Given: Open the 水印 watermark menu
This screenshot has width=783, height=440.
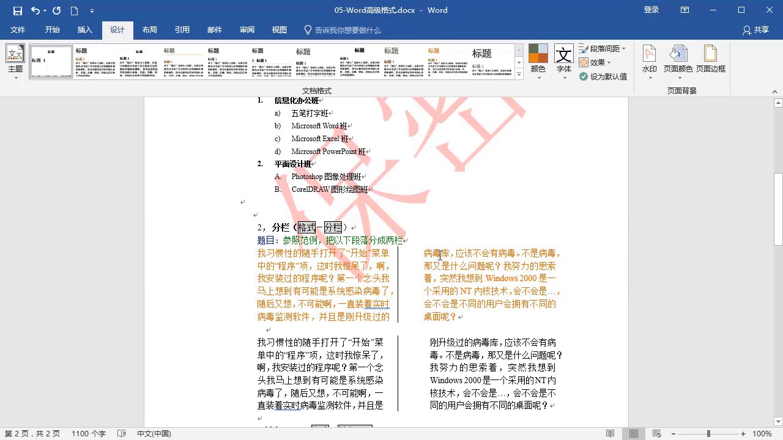Looking at the screenshot, I should point(650,62).
